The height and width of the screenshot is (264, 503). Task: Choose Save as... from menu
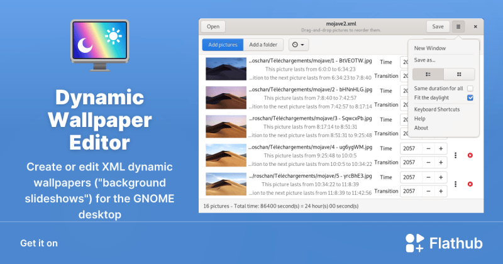click(425, 60)
